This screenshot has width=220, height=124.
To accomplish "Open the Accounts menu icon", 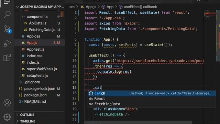I will pos(7,103).
